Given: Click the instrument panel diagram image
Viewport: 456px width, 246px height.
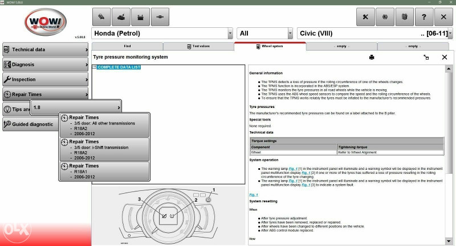Looking at the screenshot, I should tap(168, 216).
